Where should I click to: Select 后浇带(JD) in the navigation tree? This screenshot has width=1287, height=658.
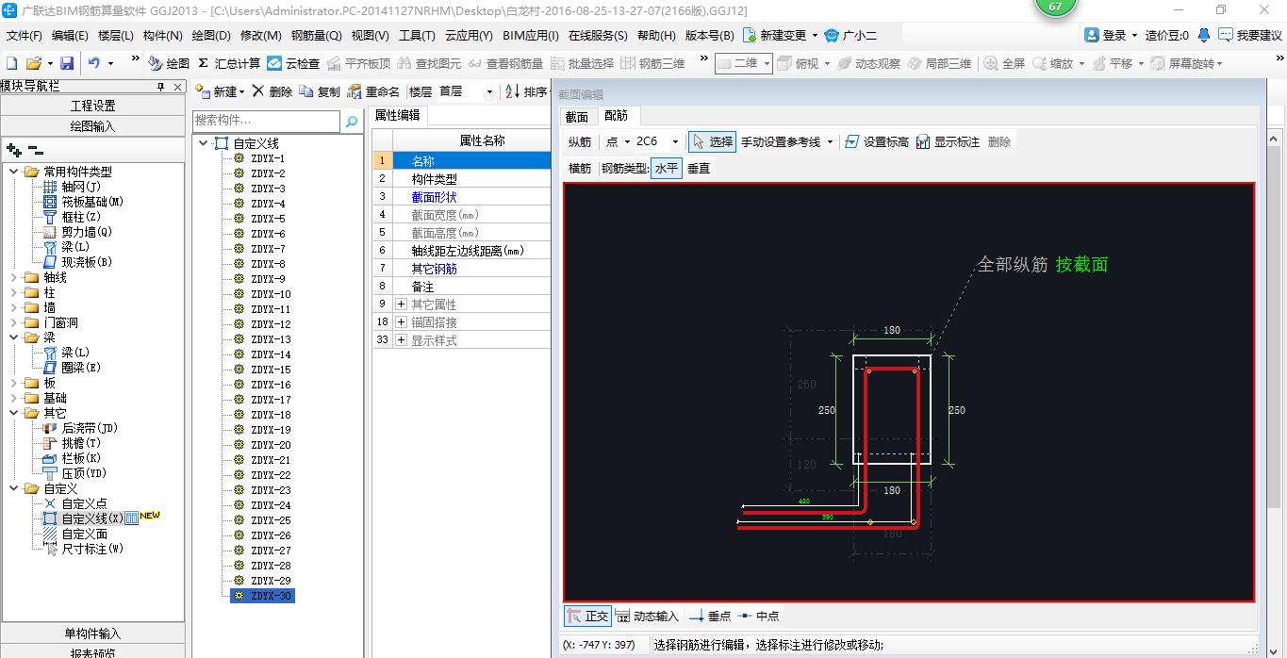80,428
